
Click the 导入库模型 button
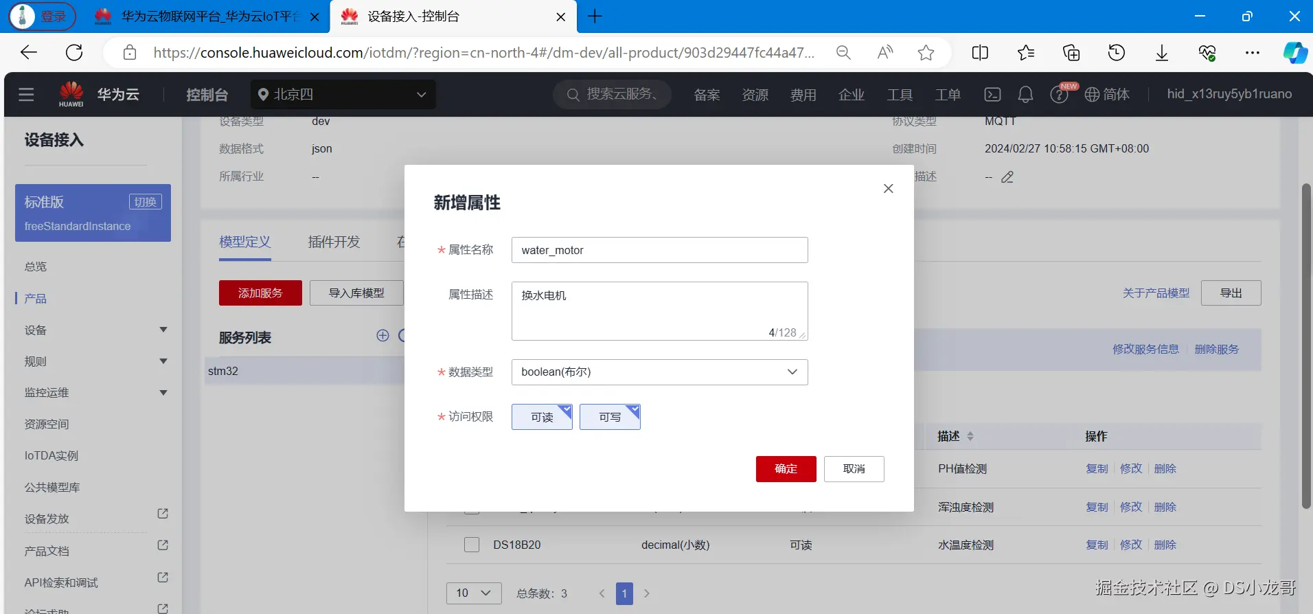[356, 293]
